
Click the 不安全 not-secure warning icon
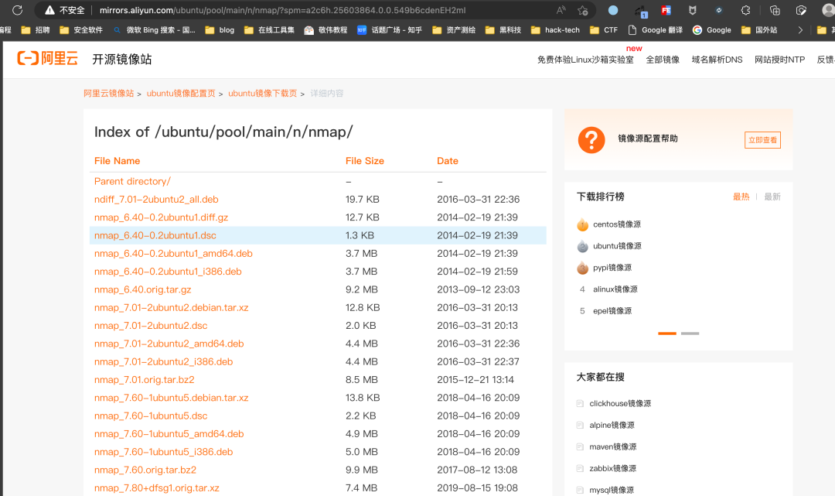click(x=49, y=10)
